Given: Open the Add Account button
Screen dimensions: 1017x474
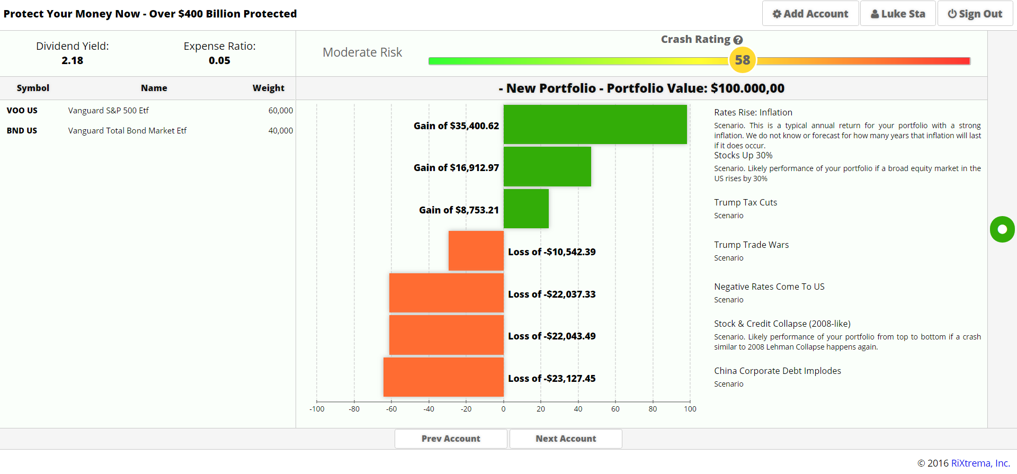Looking at the screenshot, I should 810,14.
